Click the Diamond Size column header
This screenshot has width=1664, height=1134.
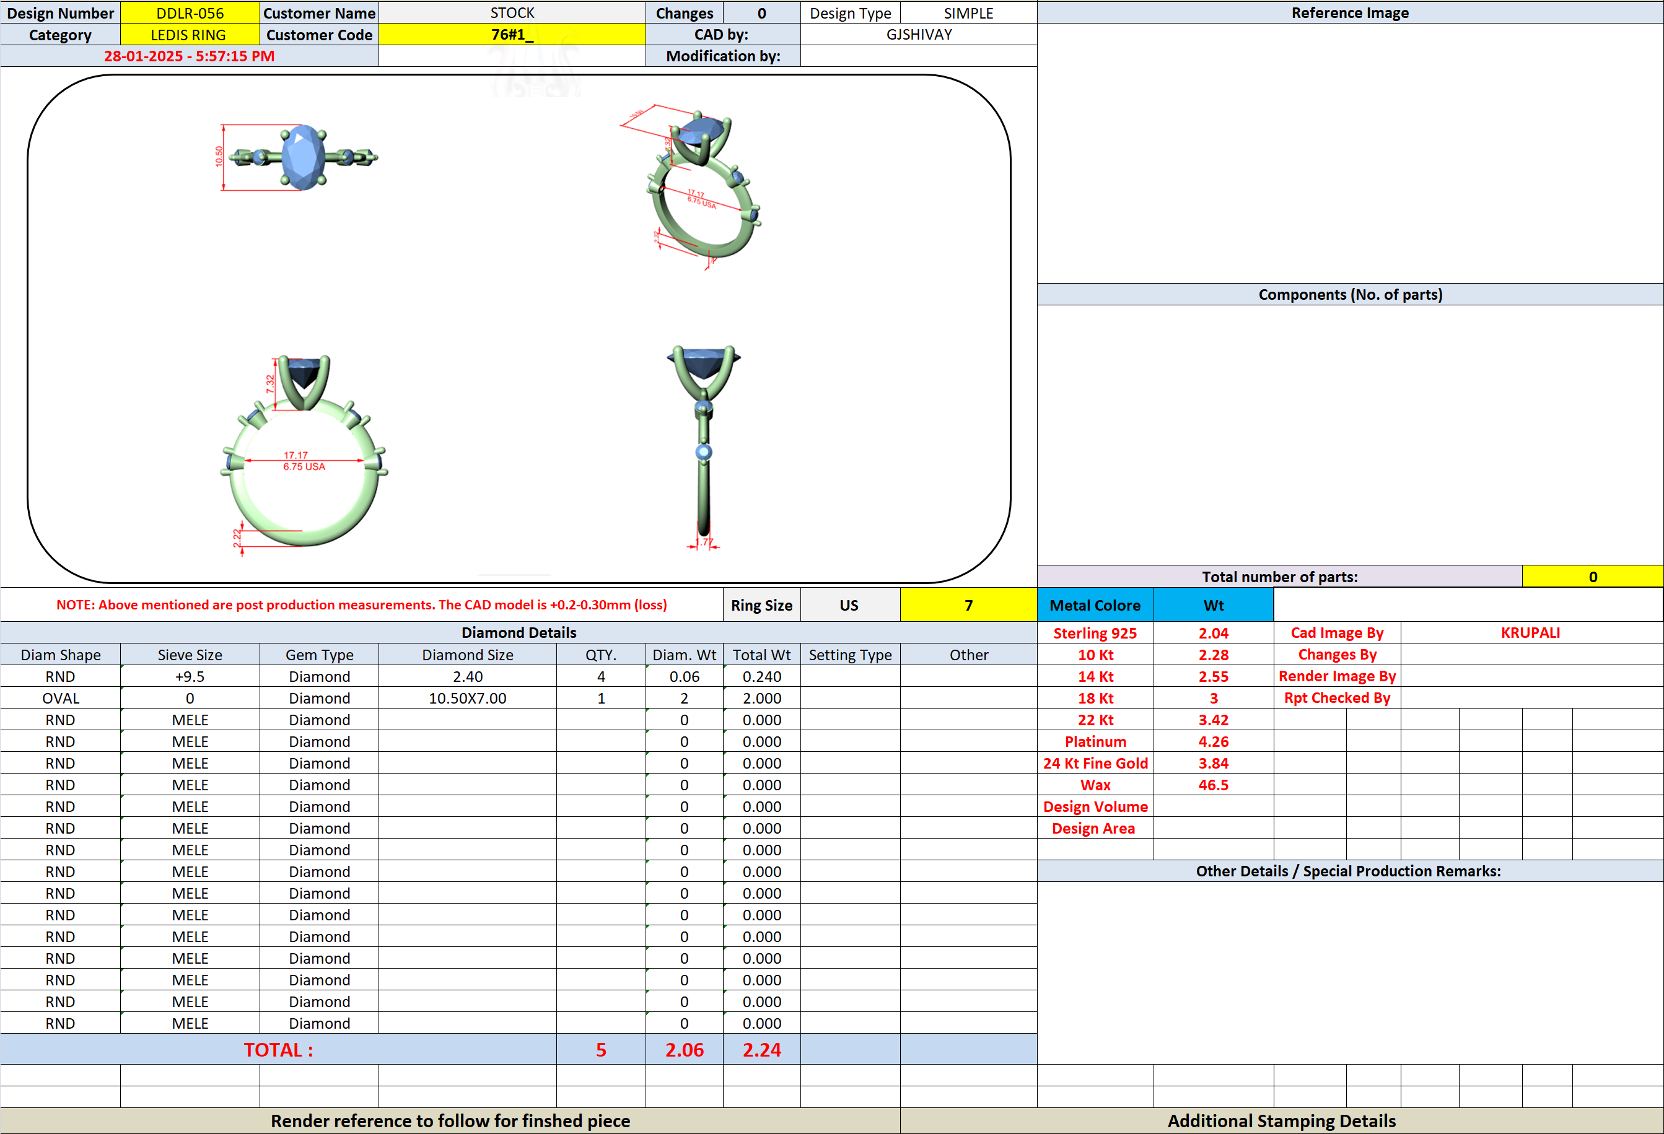coord(468,655)
